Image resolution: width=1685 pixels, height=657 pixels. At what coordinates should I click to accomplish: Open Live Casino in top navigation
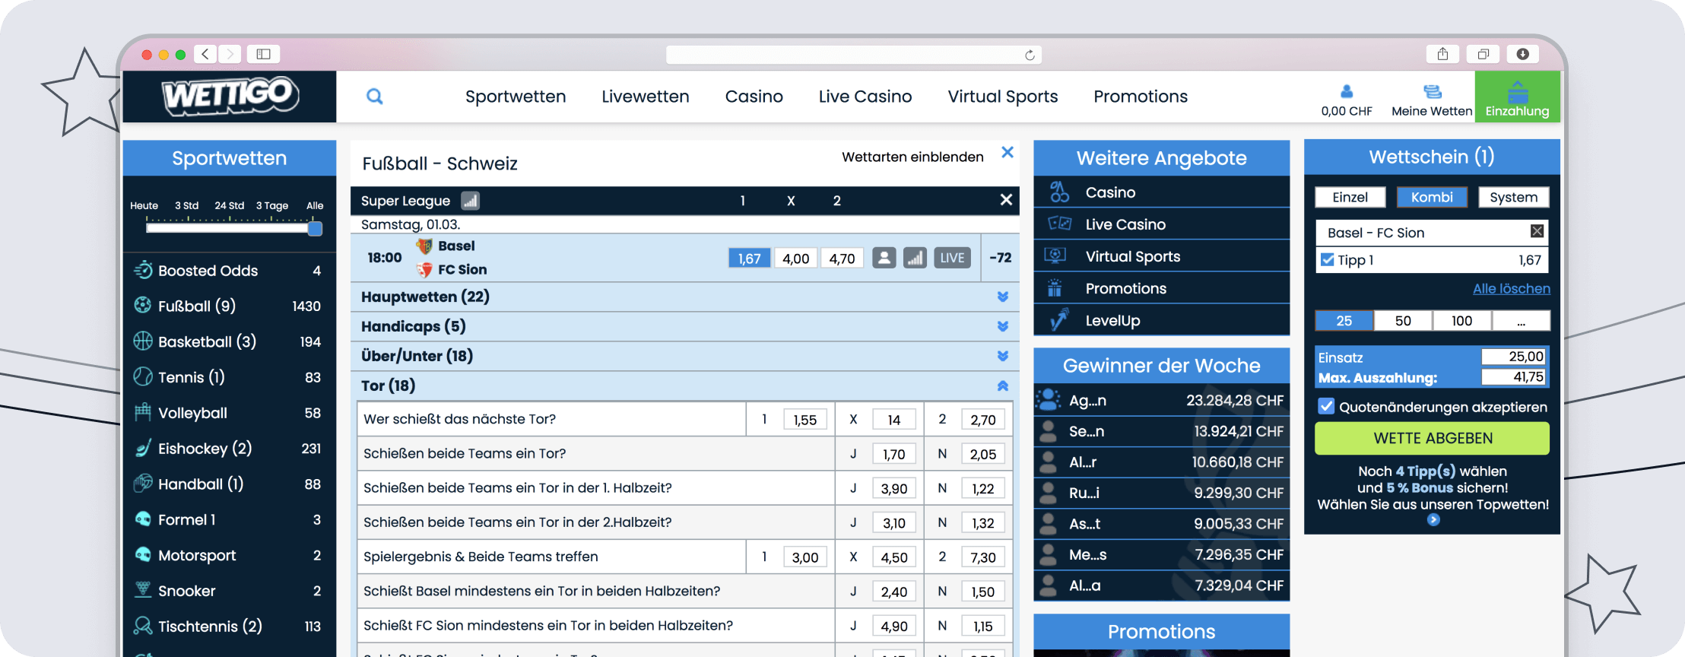865,97
